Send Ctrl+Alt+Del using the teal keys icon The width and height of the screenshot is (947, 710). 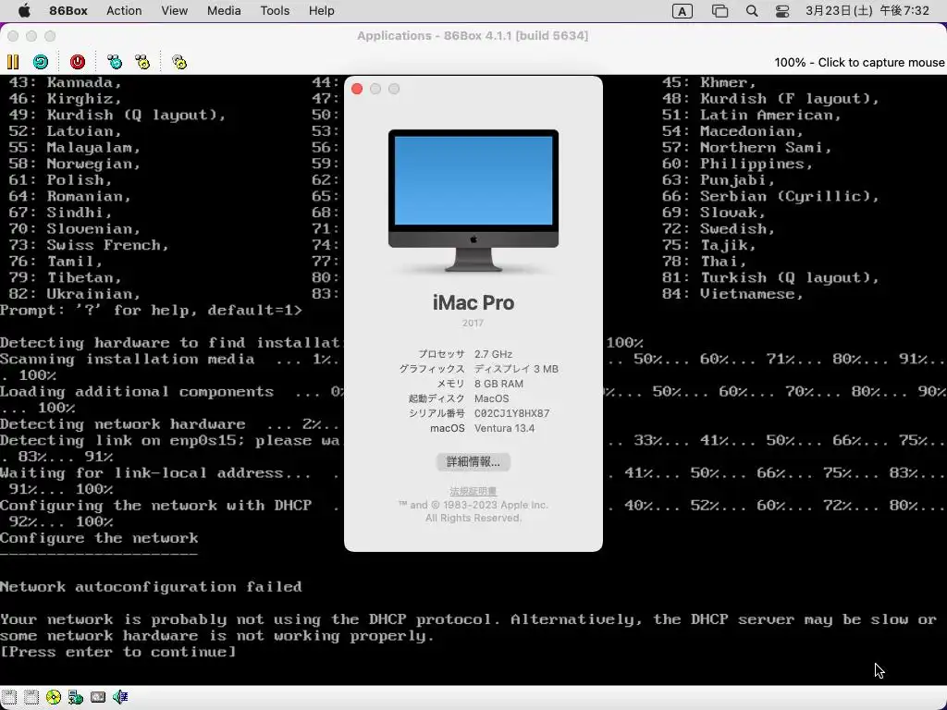tap(114, 62)
